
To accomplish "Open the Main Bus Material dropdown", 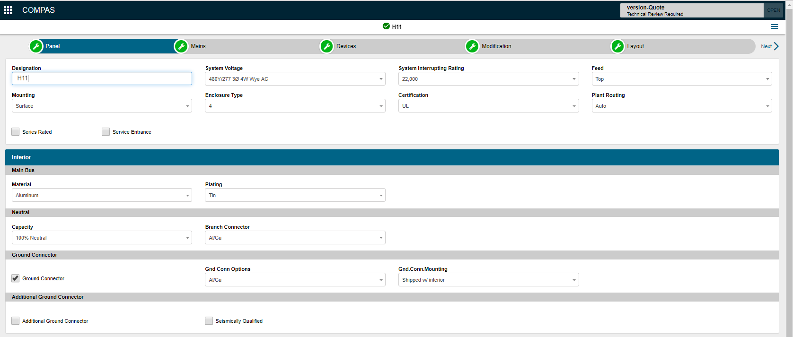I will 102,195.
